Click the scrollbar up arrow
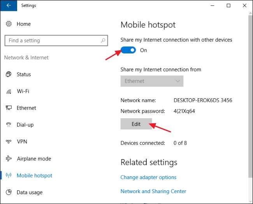Viewport: 253px width, 204px height. pyautogui.click(x=250, y=13)
